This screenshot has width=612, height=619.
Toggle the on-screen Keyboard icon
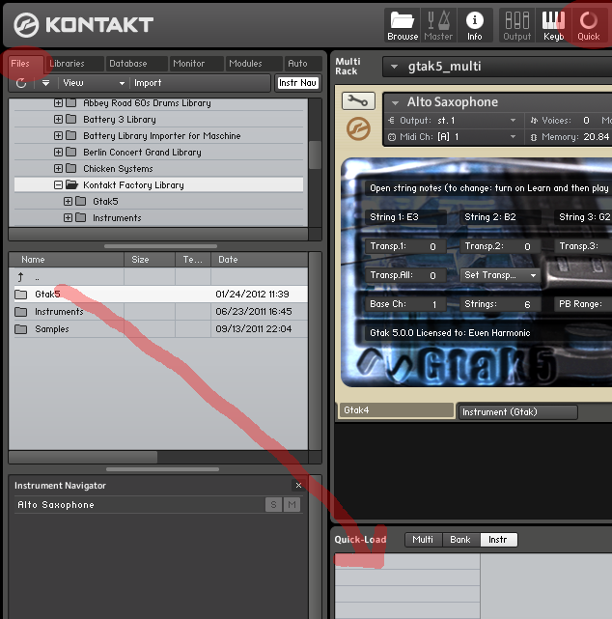coord(553,24)
